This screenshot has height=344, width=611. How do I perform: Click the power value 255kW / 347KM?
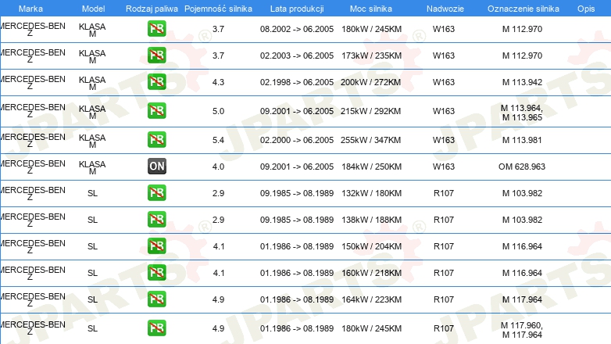(x=370, y=140)
